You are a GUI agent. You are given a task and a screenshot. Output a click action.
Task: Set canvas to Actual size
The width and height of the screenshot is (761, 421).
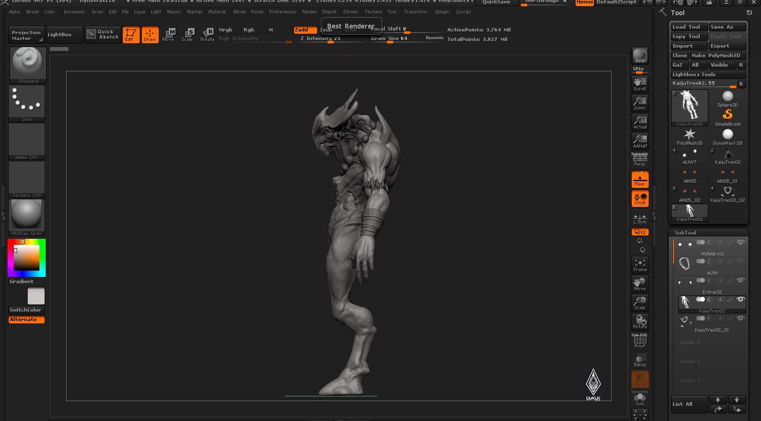640,122
